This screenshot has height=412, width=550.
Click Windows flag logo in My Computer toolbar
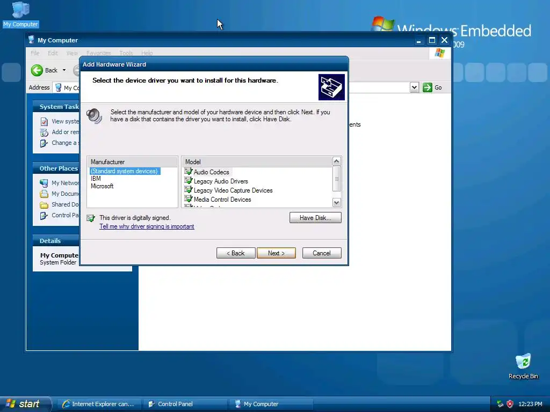[x=439, y=53]
